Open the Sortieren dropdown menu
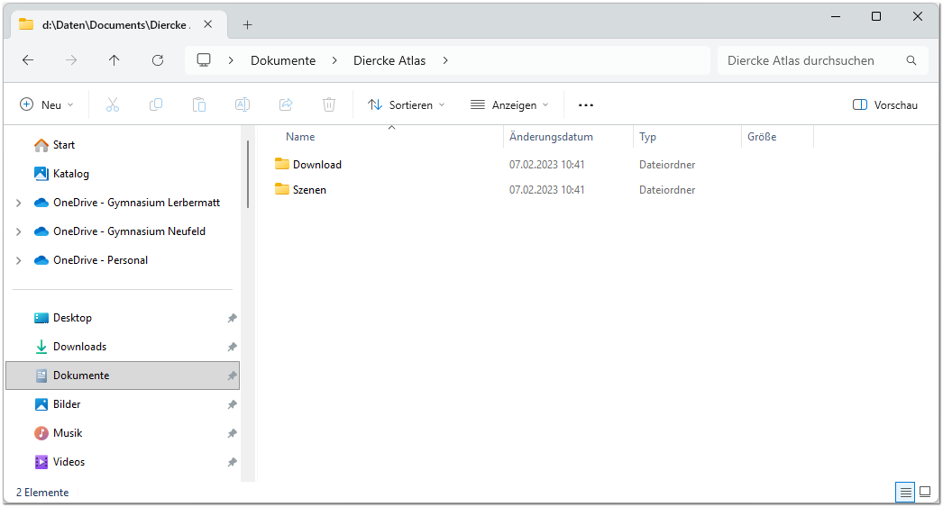 (x=407, y=105)
